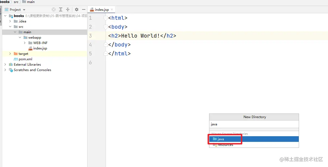Click the resources folder icon in popup
Viewport: 328px width, 167px height.
[x=215, y=145]
